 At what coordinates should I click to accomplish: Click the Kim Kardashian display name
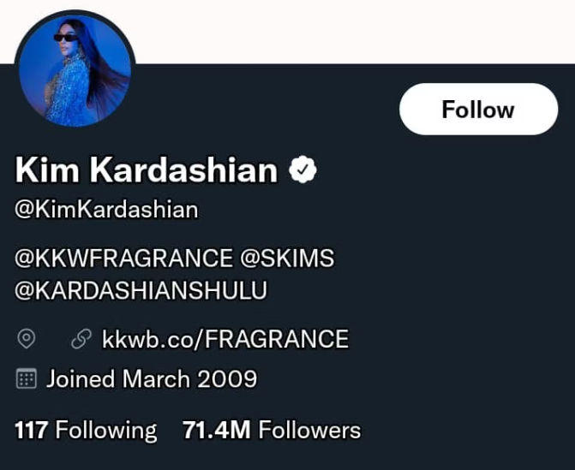[147, 170]
